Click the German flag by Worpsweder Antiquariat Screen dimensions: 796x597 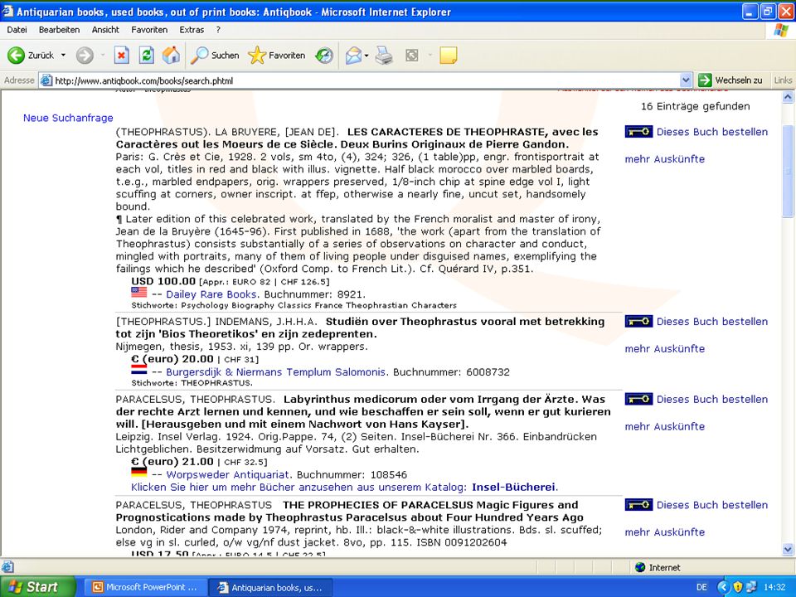click(x=139, y=473)
